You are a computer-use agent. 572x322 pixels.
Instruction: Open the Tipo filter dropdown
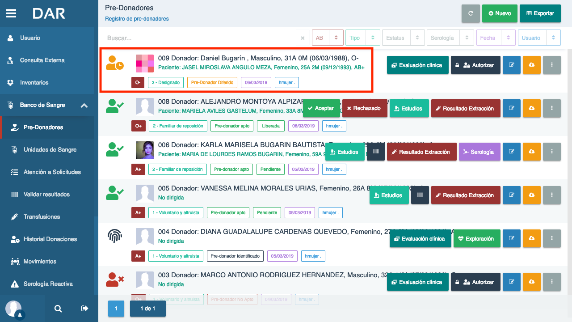point(363,38)
